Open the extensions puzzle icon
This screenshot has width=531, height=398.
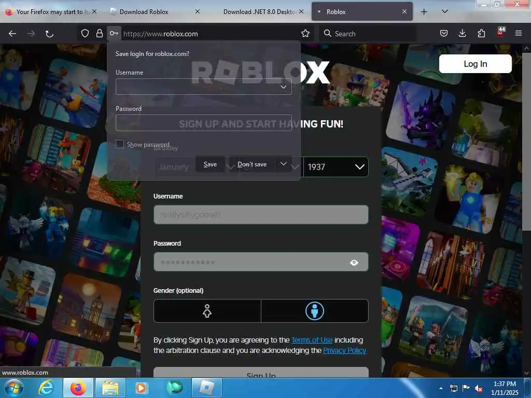pos(481,33)
